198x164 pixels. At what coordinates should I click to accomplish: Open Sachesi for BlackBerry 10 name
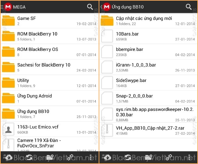coord(44,65)
